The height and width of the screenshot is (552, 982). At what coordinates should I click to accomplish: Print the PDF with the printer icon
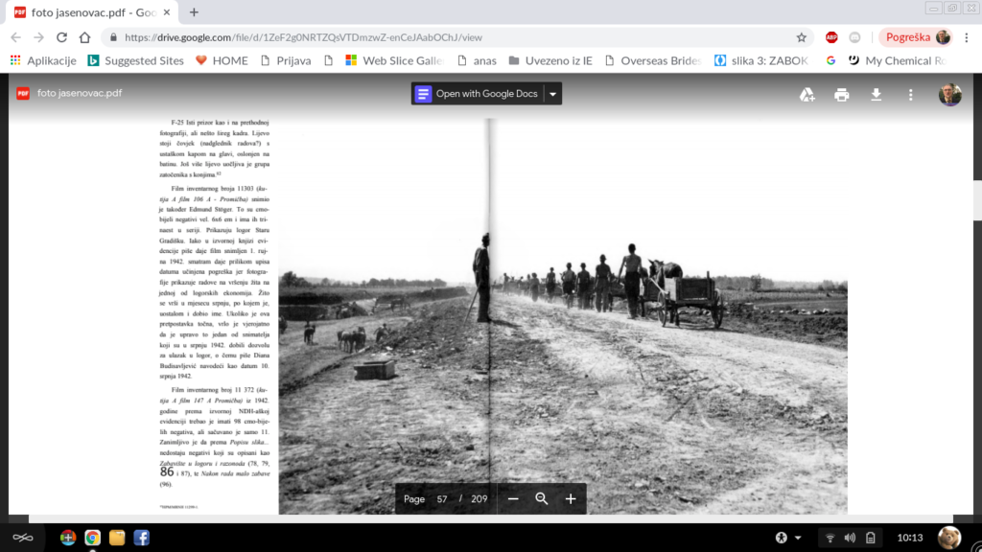coord(841,94)
